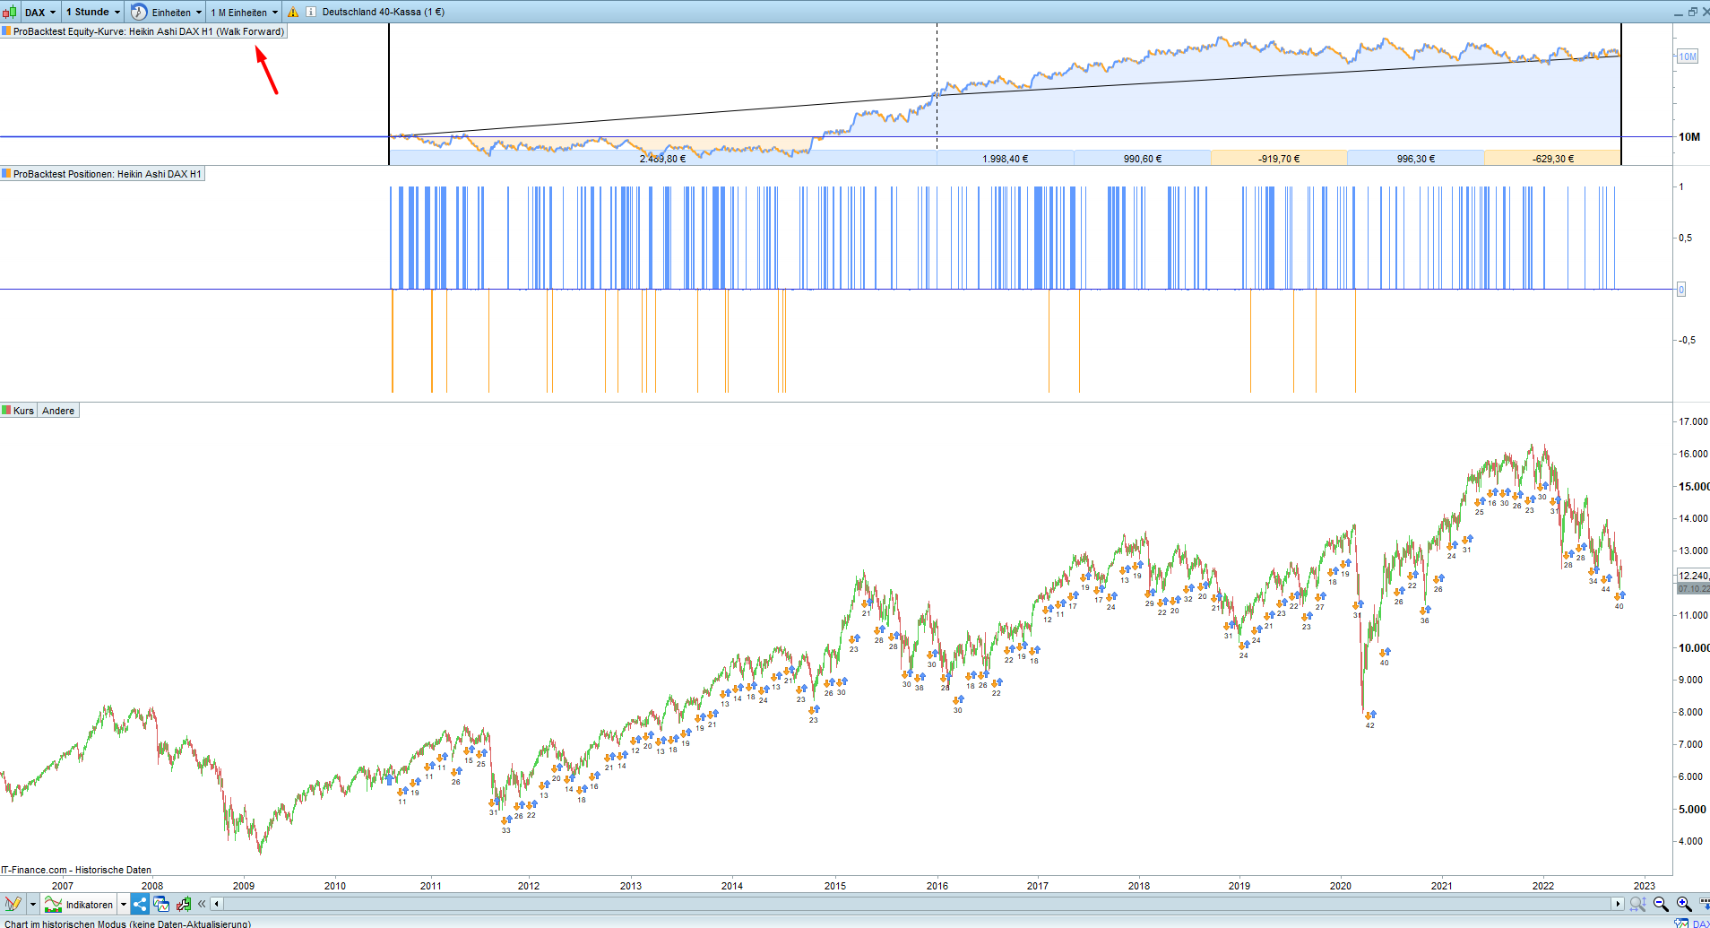
Task: Click the drawing tools pencil icon
Action: pos(13,904)
